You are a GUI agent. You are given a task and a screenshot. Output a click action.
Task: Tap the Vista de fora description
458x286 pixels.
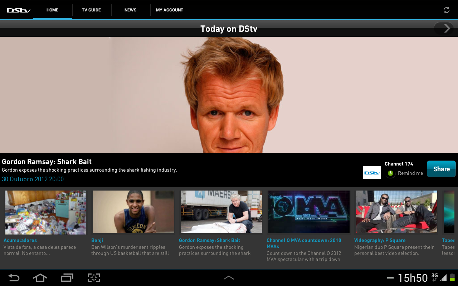click(40, 250)
